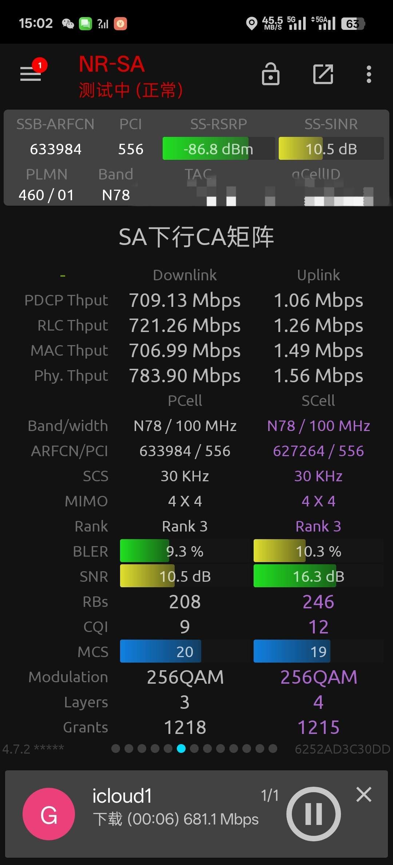Image resolution: width=393 pixels, height=865 pixels.
Task: Jump to the first page indicator dot
Action: (116, 749)
